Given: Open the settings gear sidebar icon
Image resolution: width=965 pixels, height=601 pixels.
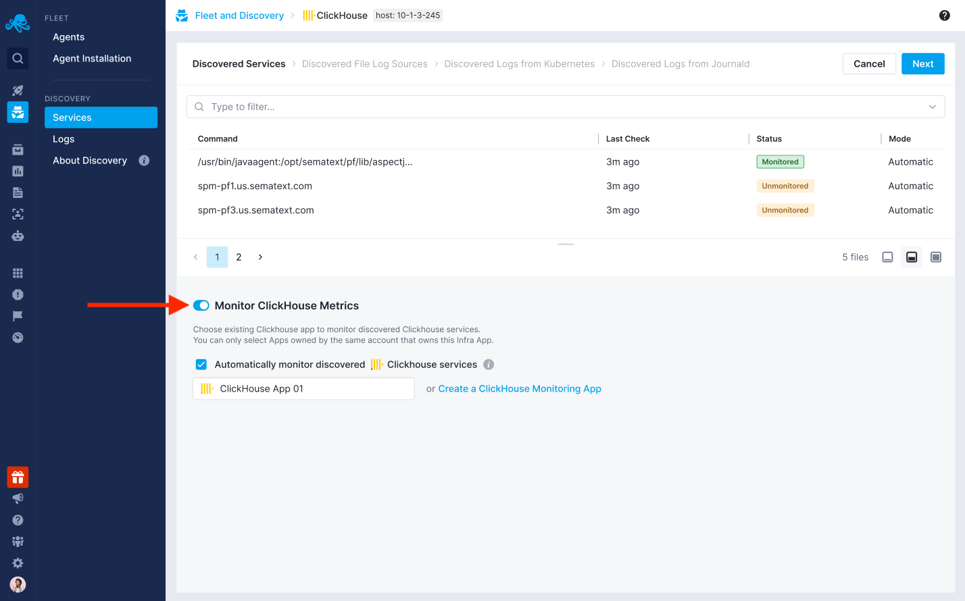Looking at the screenshot, I should [18, 563].
